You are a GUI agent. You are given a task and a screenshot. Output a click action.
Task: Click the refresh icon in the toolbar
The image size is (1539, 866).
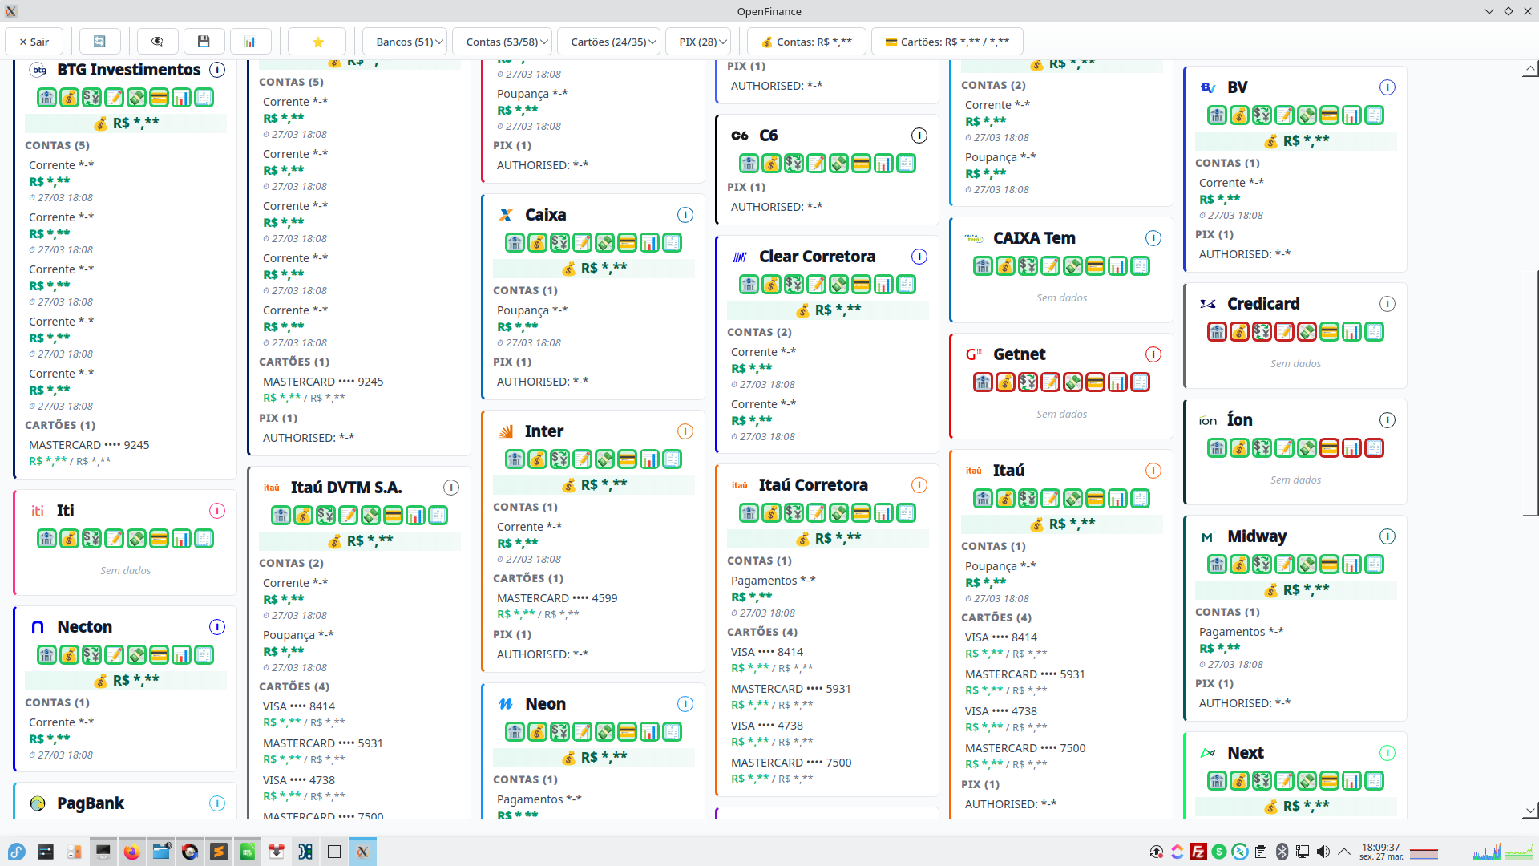pyautogui.click(x=99, y=42)
